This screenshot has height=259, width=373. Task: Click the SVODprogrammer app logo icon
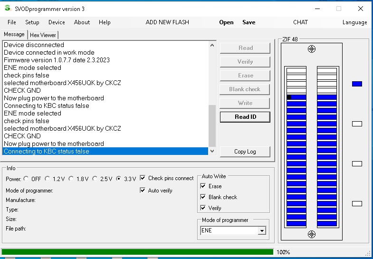pyautogui.click(x=8, y=9)
